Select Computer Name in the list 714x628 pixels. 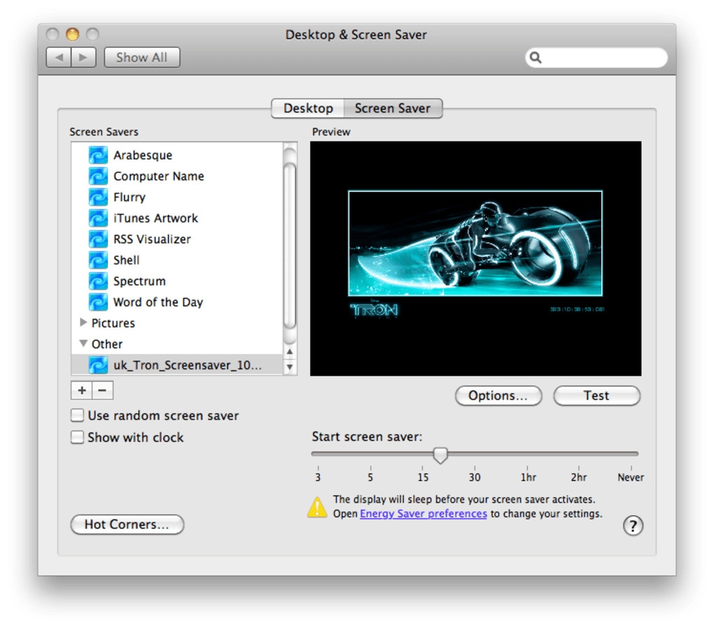point(158,176)
